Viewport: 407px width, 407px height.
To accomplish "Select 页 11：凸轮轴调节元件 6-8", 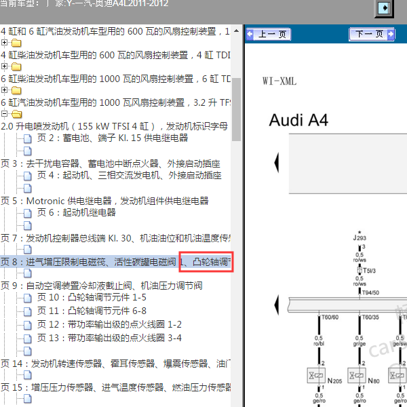I will point(92,311).
